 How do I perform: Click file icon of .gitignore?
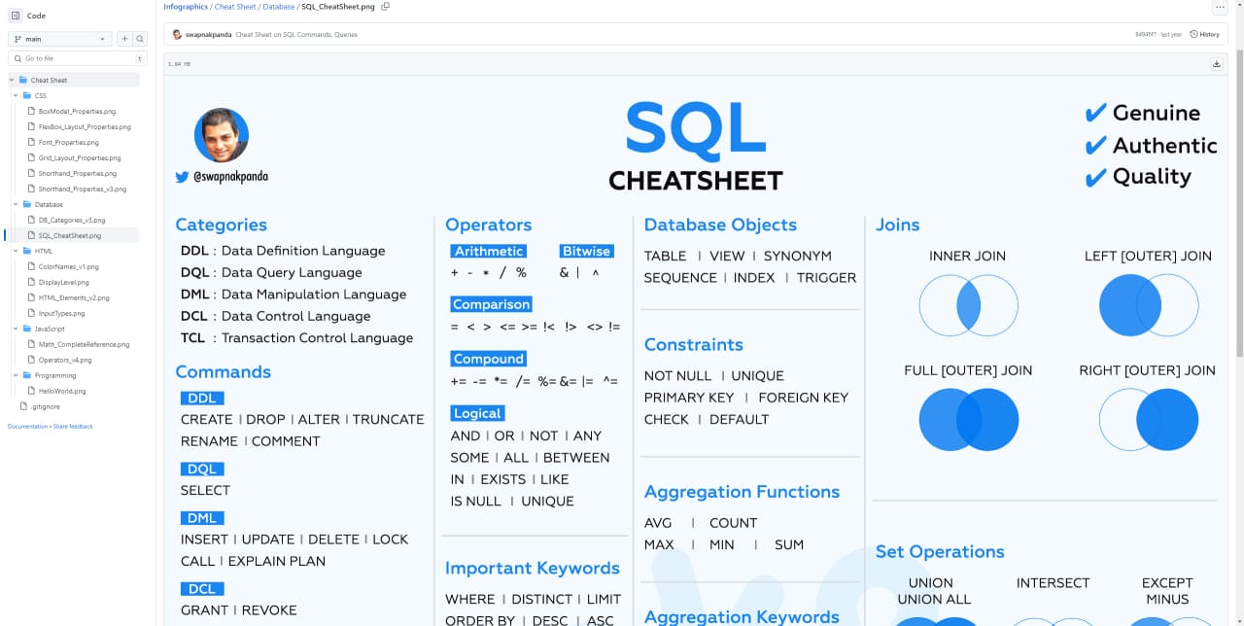[23, 406]
